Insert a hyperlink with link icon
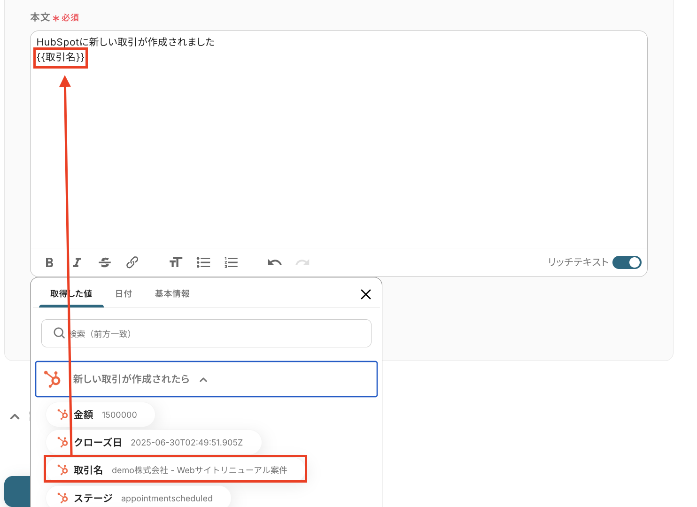This screenshot has height=507, width=697. click(x=132, y=262)
